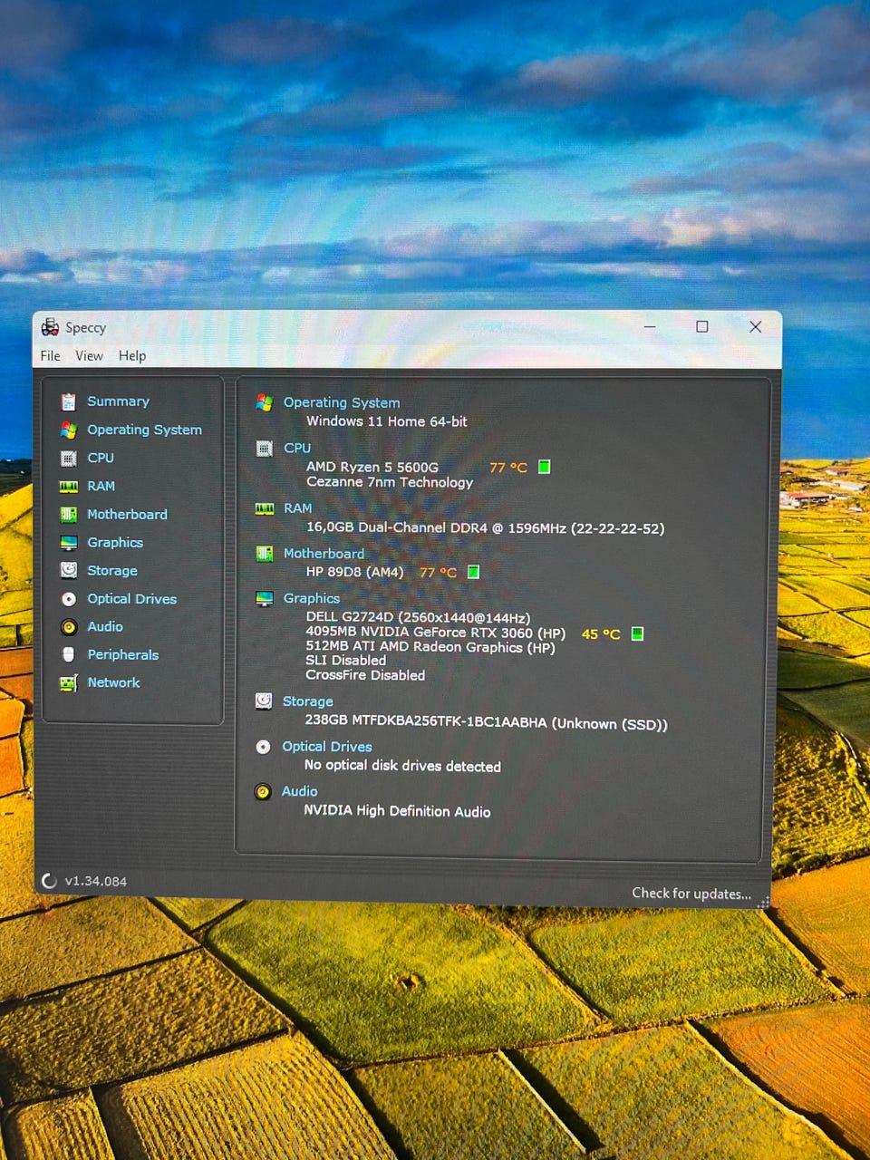Viewport: 870px width, 1160px height.
Task: Click the GPU temperature 45 °C value
Action: (x=601, y=634)
